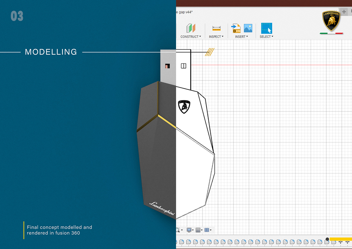Expand the Viewports dropdown arrow

(x=211, y=230)
